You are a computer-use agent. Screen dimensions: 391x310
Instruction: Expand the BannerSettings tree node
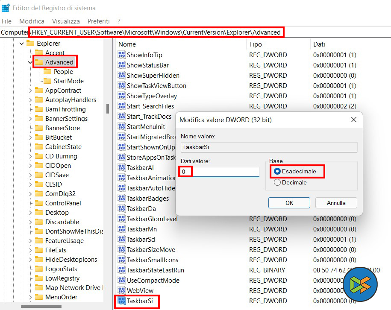(30, 119)
